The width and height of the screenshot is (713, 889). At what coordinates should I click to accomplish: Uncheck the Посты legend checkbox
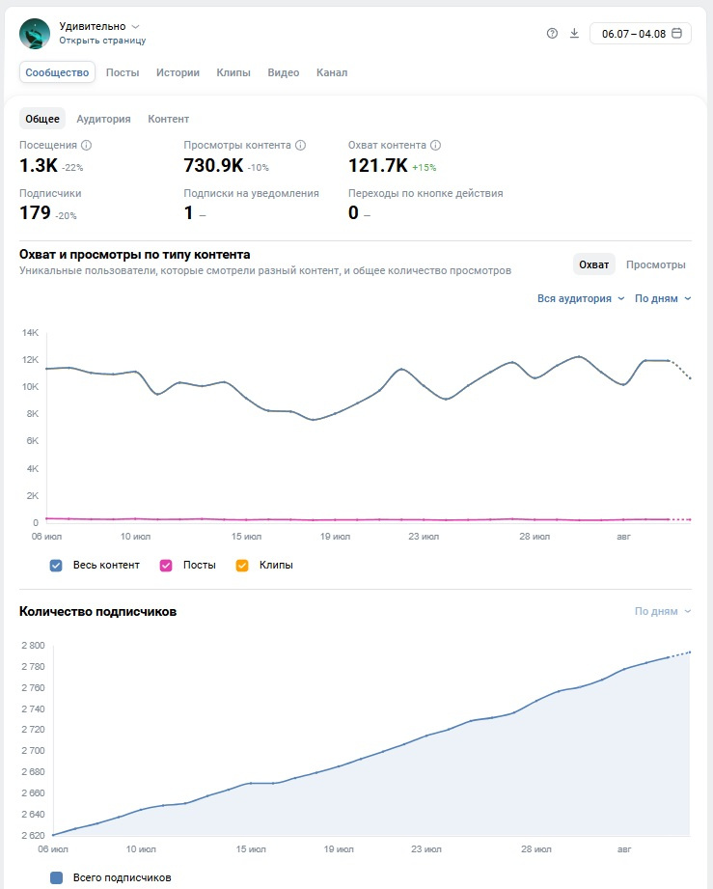pyautogui.click(x=166, y=566)
